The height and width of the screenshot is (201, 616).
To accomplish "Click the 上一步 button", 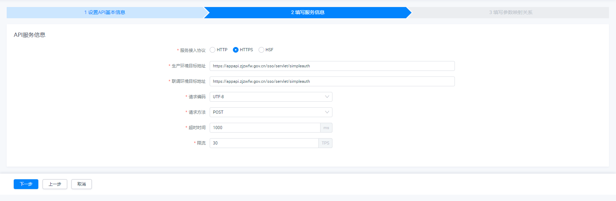I will tap(55, 184).
